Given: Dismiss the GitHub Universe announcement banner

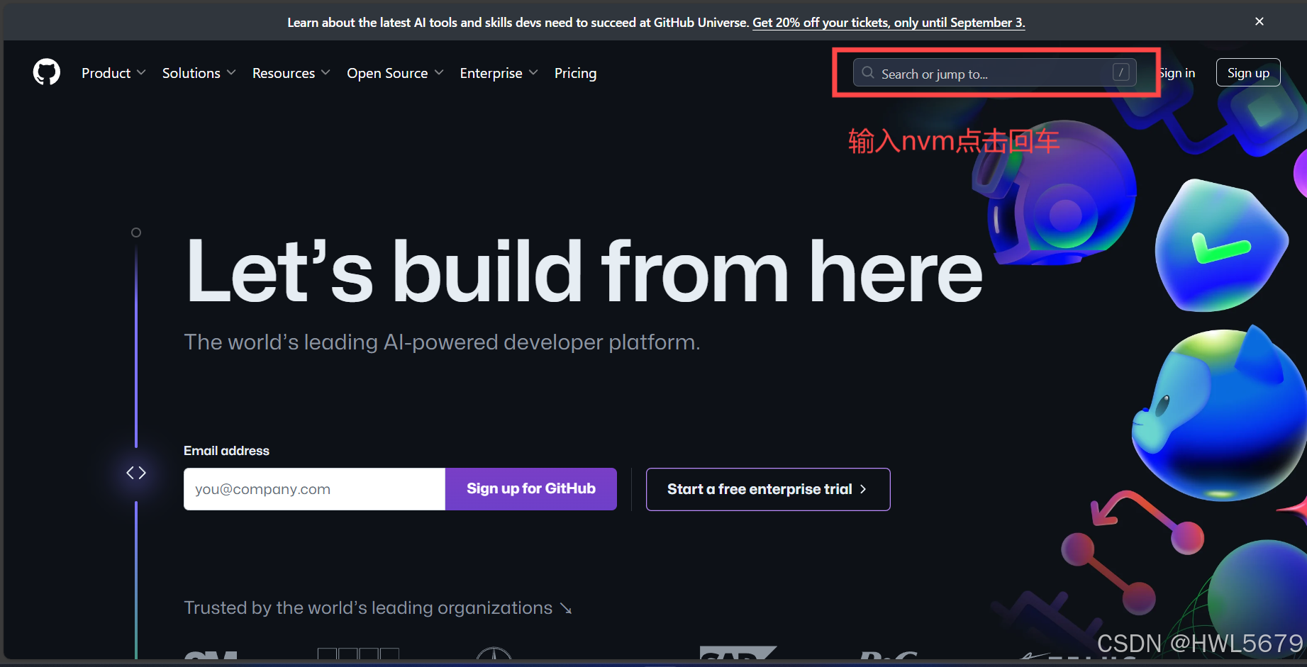Looking at the screenshot, I should click(1259, 22).
